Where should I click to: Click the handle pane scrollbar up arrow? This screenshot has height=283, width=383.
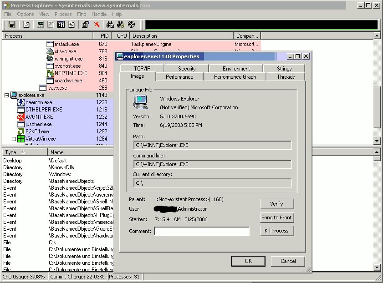point(377,152)
